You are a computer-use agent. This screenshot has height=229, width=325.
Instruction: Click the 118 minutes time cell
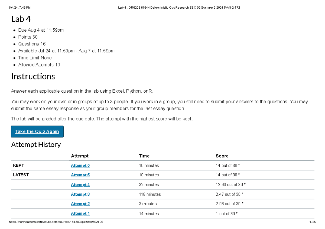coord(150,194)
